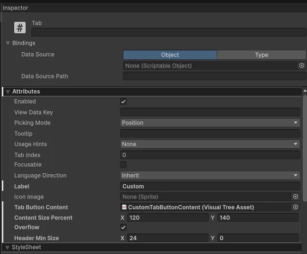Select the Object data source button

170,55
